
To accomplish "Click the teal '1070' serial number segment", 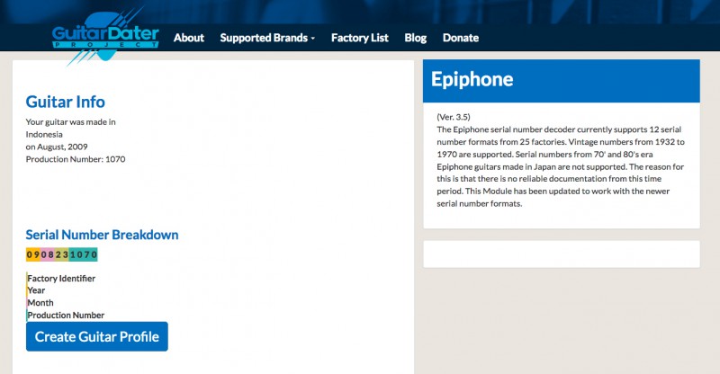I will click(x=83, y=254).
